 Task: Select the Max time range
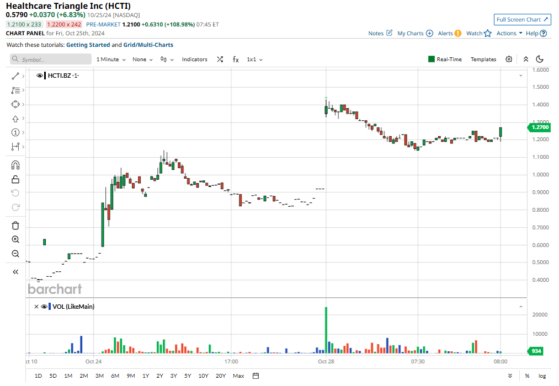click(x=238, y=376)
